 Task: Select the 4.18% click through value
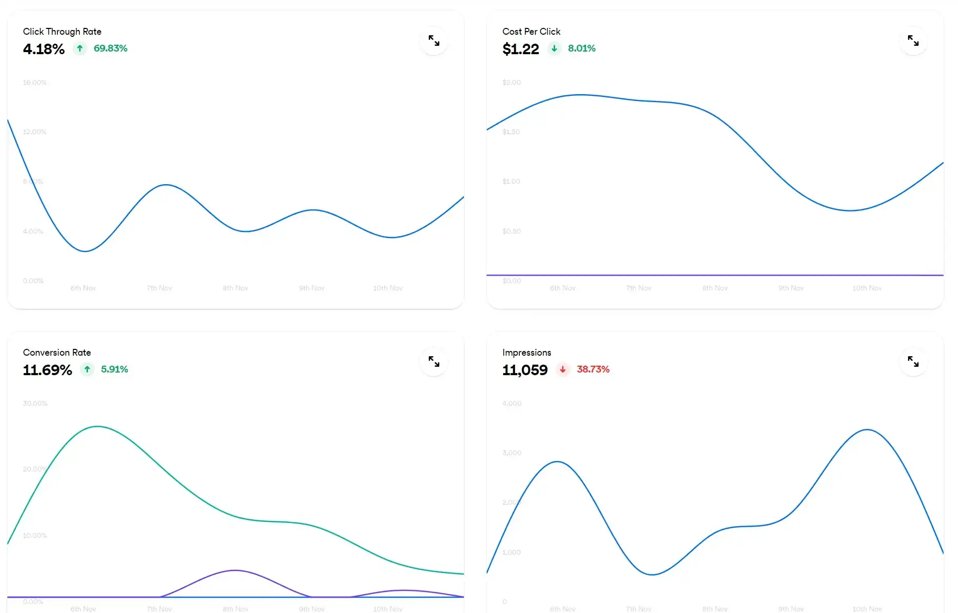(44, 49)
